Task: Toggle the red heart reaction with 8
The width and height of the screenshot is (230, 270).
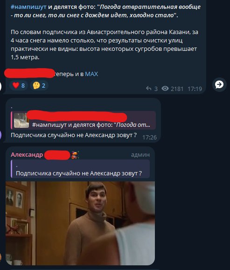Action: [19, 85]
